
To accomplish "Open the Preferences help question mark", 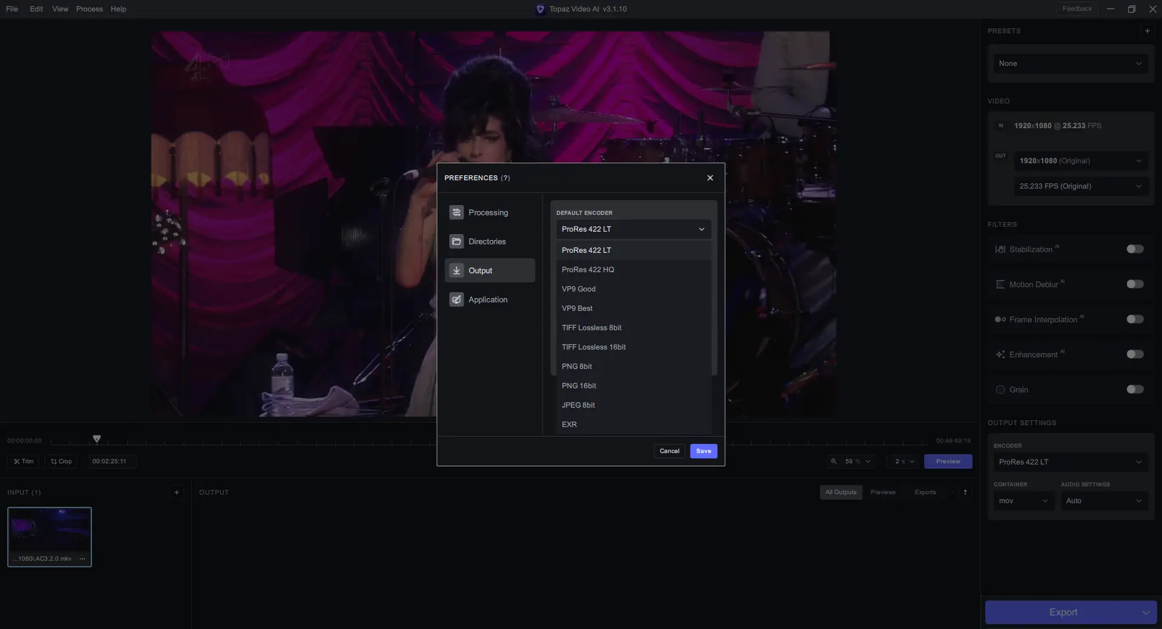I will tap(505, 178).
